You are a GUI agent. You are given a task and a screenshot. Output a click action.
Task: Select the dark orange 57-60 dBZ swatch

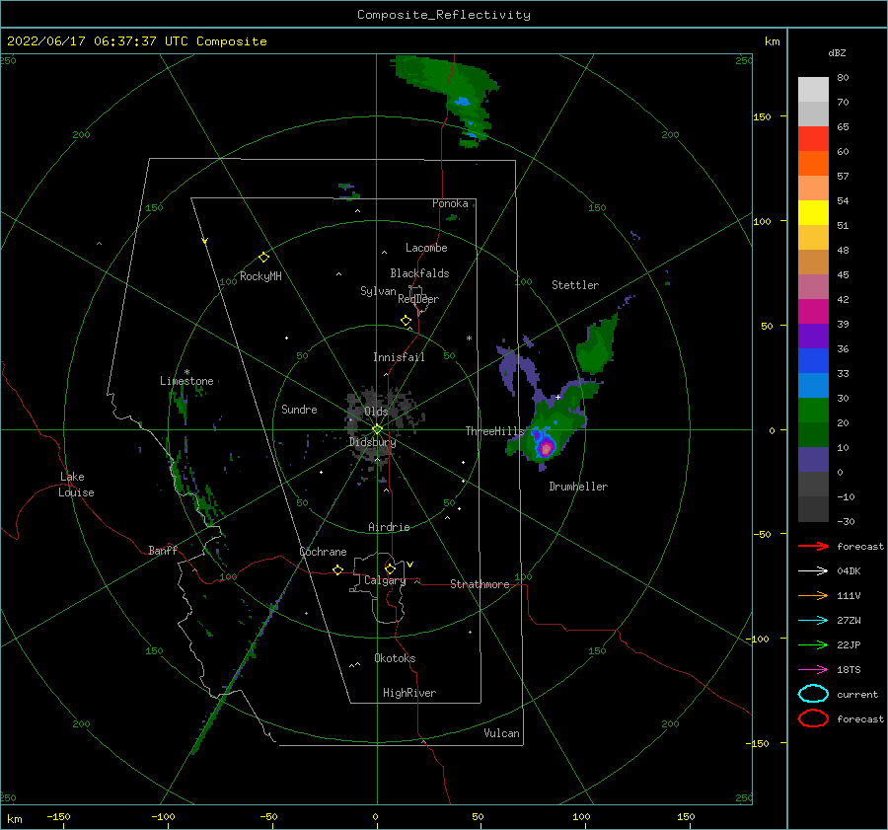[813, 164]
